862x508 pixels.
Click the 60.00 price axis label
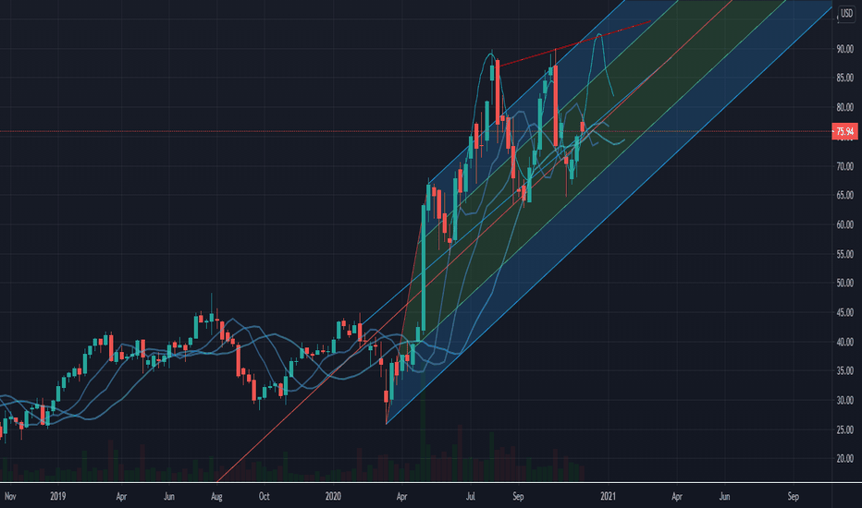coord(844,224)
